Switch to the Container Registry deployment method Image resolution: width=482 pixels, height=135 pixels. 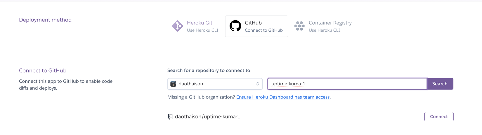coord(330,23)
